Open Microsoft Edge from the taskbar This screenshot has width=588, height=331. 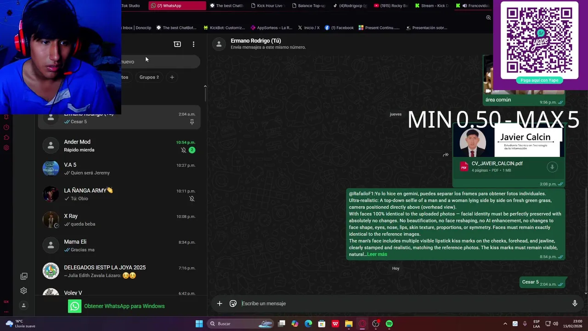pyautogui.click(x=308, y=324)
